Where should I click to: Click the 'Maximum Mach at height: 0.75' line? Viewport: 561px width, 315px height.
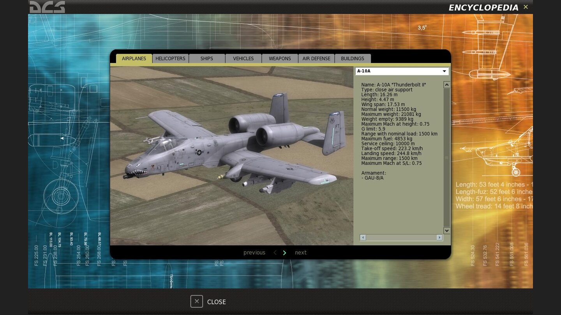coord(395,124)
